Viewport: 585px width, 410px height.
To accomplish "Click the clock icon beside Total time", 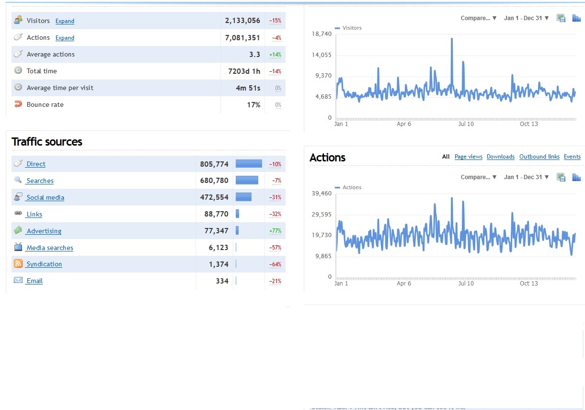I will tap(18, 71).
